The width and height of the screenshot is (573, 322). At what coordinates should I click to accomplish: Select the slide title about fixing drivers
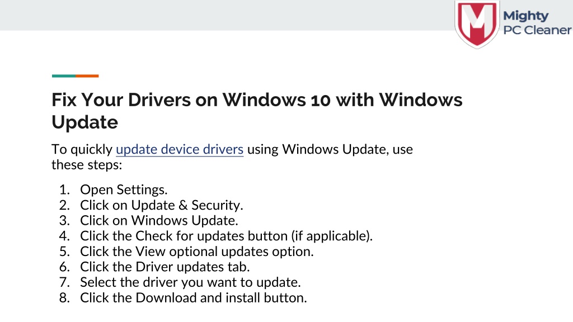point(257,111)
